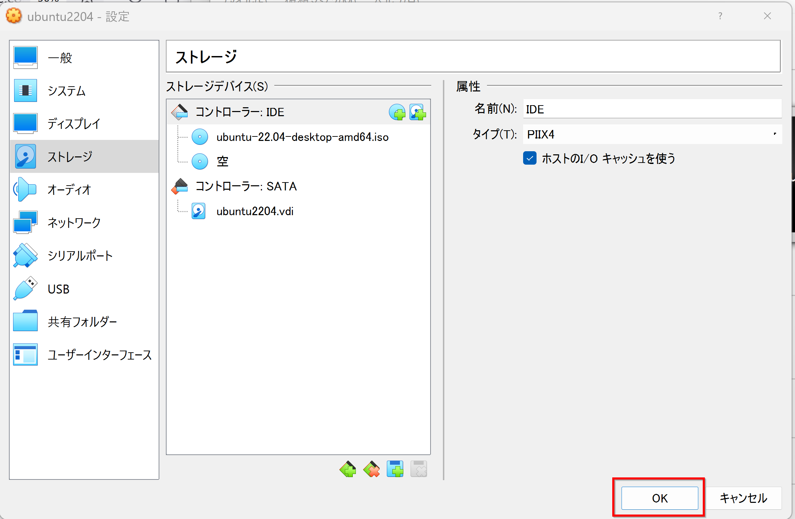
Task: Close the ubuntu2204 設定 dialog
Action: (x=767, y=16)
